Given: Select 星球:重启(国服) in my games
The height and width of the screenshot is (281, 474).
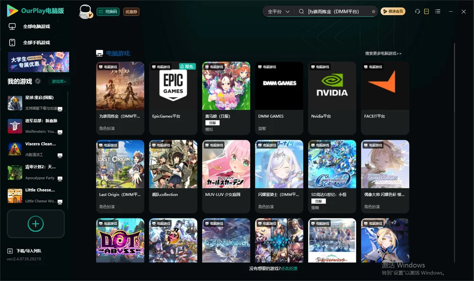Looking at the screenshot, I should click(x=36, y=103).
